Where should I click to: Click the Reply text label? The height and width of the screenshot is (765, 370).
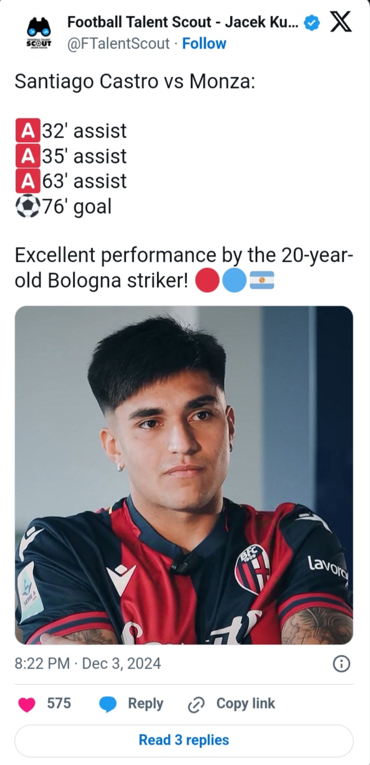click(145, 704)
